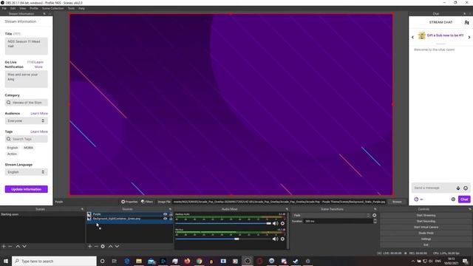Click the Search Tags field

(27, 139)
